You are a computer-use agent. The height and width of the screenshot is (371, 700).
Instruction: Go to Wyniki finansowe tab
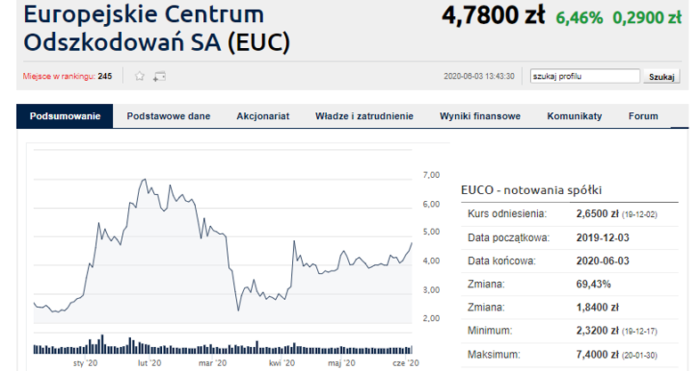tap(479, 117)
